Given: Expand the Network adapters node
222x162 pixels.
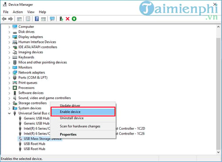Looking at the screenshot, I should [x=9, y=73].
